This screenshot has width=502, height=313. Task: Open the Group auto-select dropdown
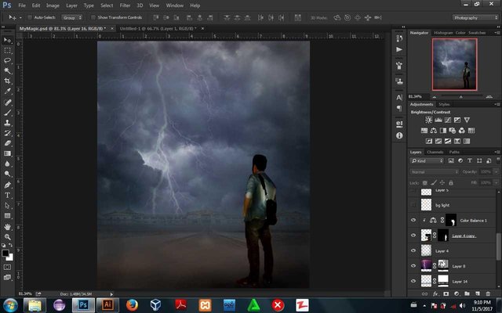coord(71,16)
